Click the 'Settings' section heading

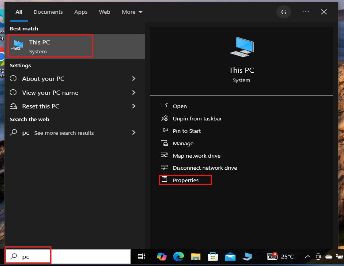20,66
